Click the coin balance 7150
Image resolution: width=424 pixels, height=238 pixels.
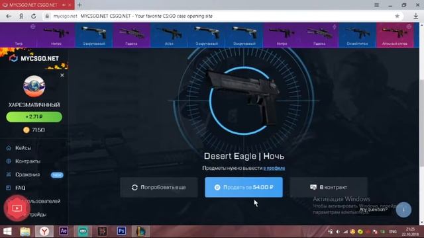34,130
